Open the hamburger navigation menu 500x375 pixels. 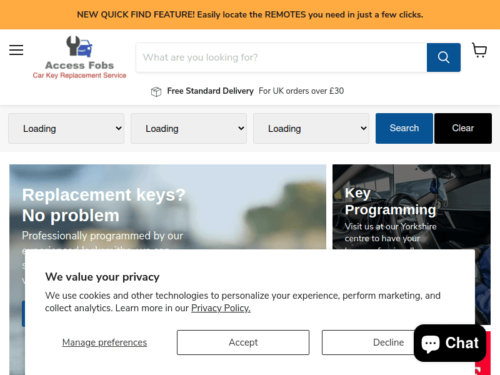click(16, 50)
